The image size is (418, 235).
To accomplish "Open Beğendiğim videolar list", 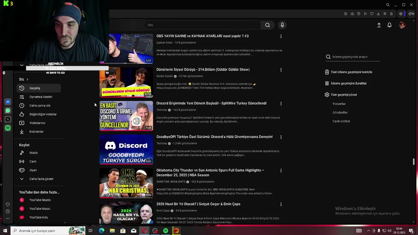I will 39,114.
